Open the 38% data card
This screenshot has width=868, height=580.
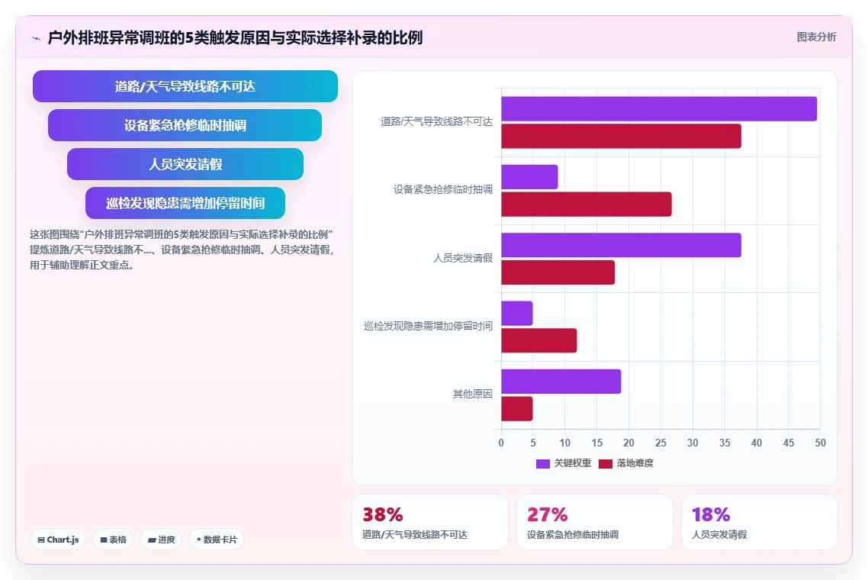click(x=430, y=522)
